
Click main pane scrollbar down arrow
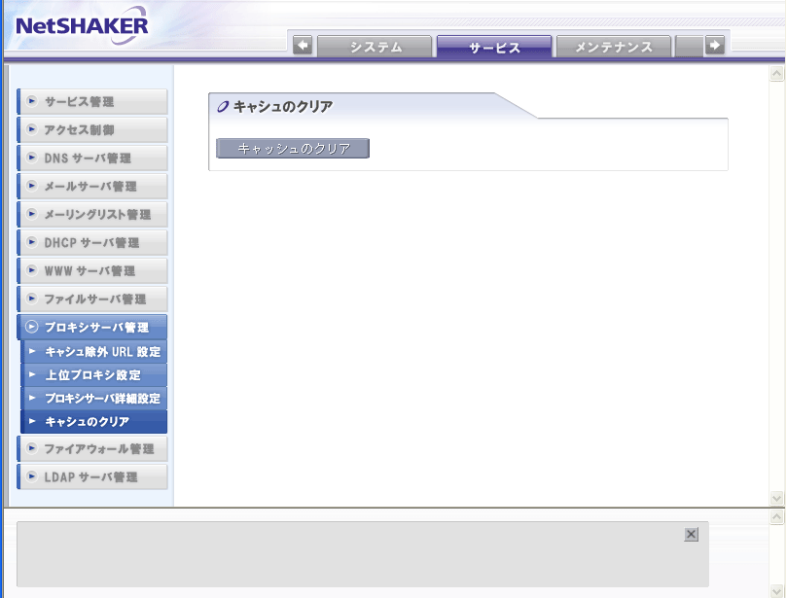click(776, 498)
